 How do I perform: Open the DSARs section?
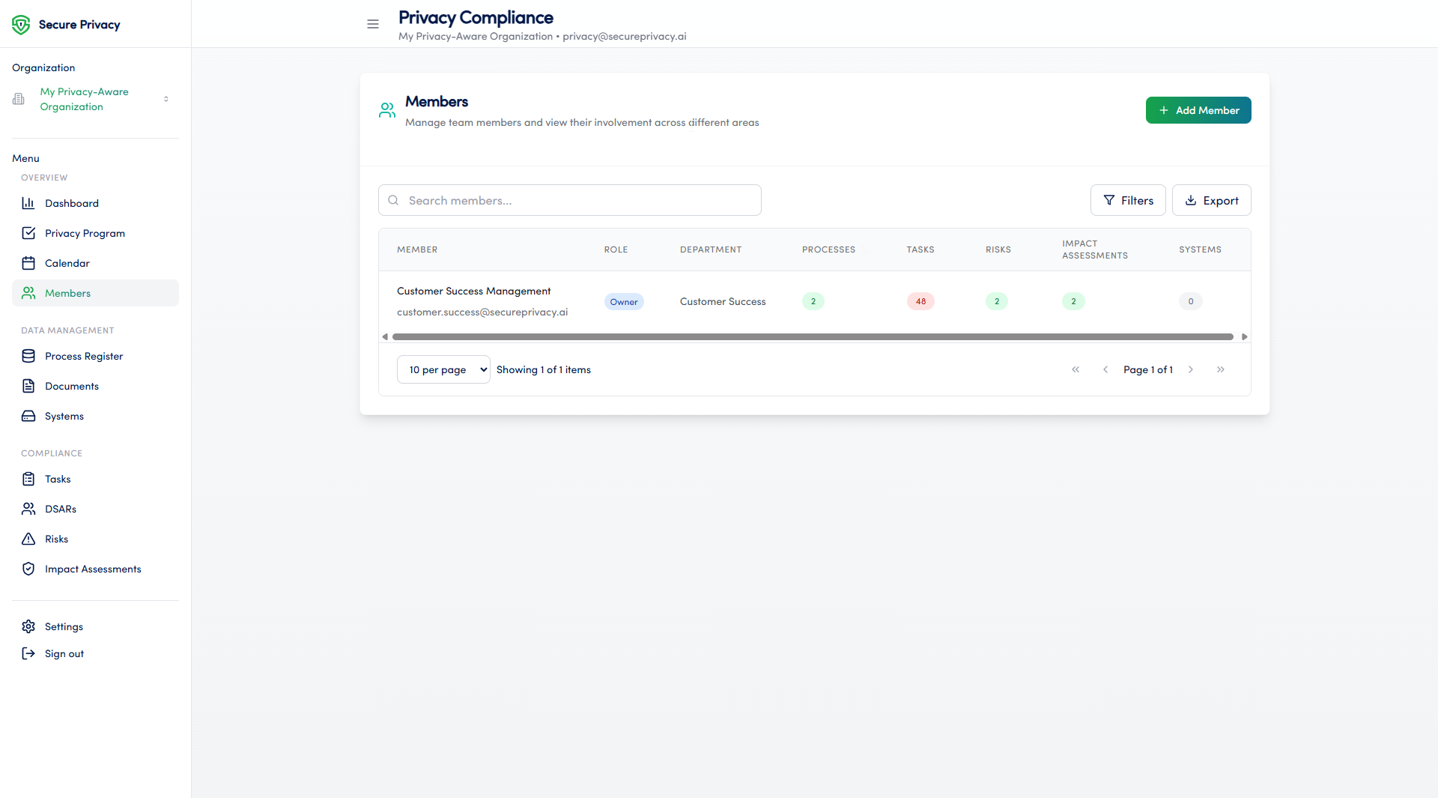(x=60, y=509)
